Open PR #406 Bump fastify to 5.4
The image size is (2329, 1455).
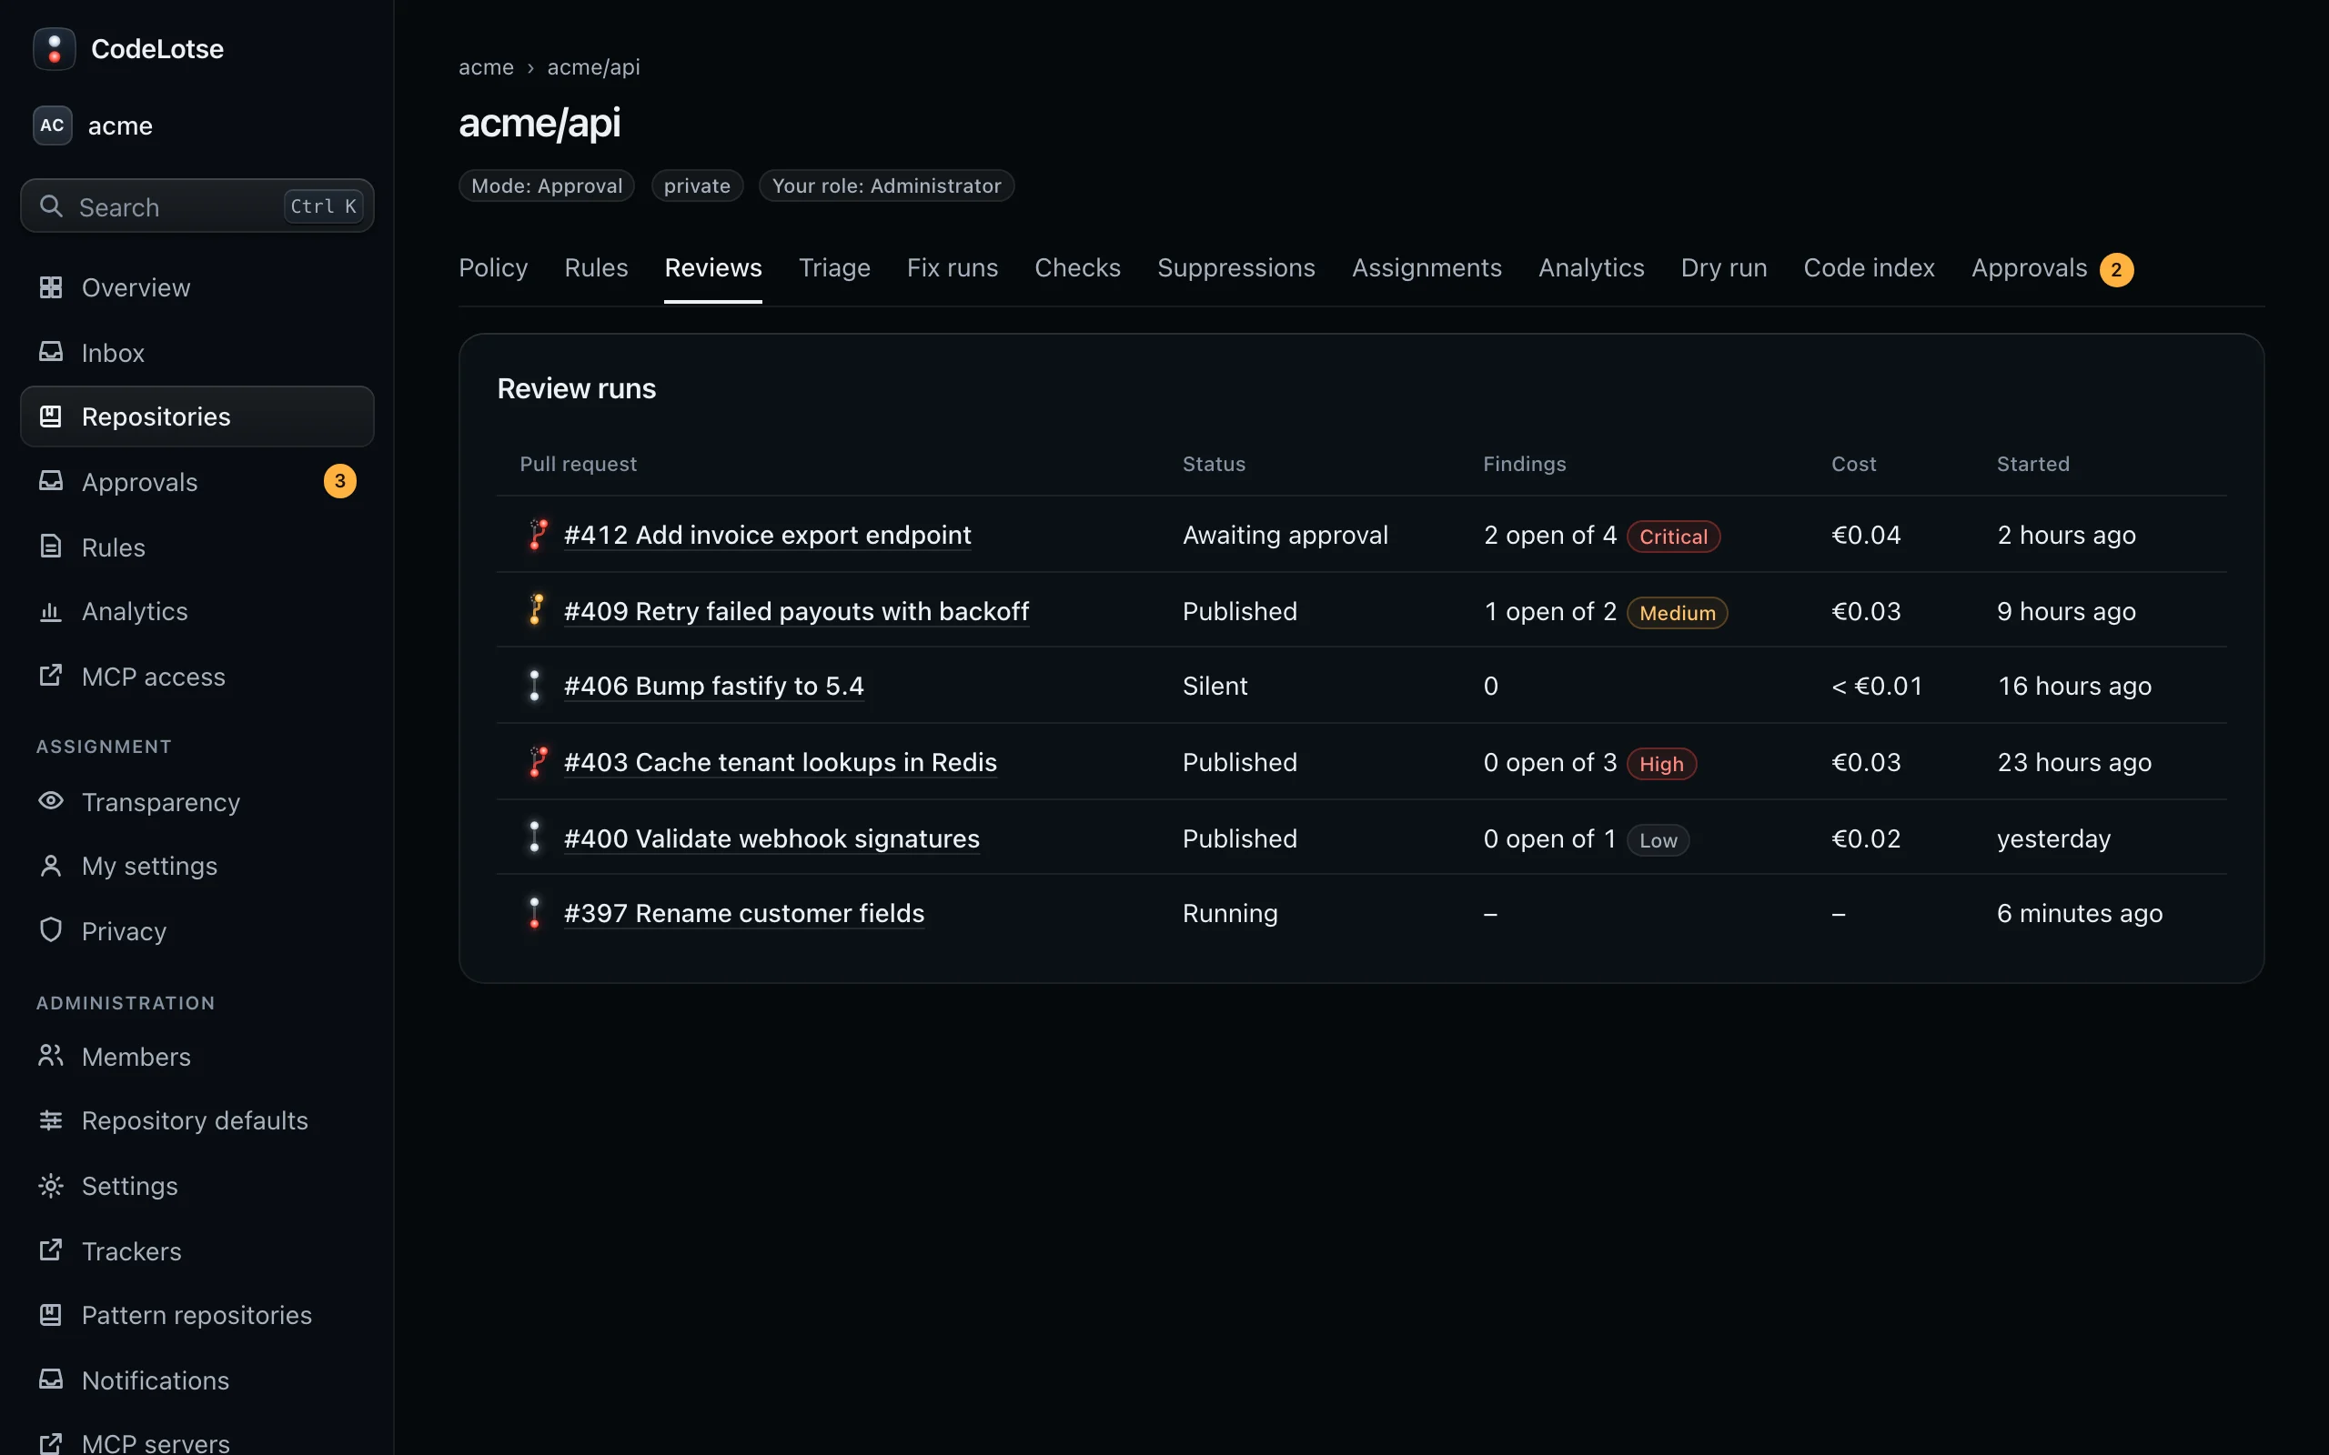(713, 686)
